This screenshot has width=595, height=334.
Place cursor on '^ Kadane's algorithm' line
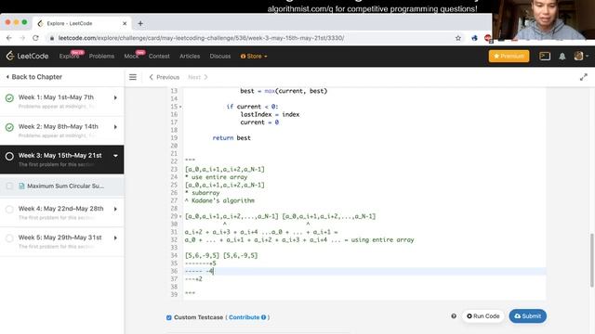point(219,200)
